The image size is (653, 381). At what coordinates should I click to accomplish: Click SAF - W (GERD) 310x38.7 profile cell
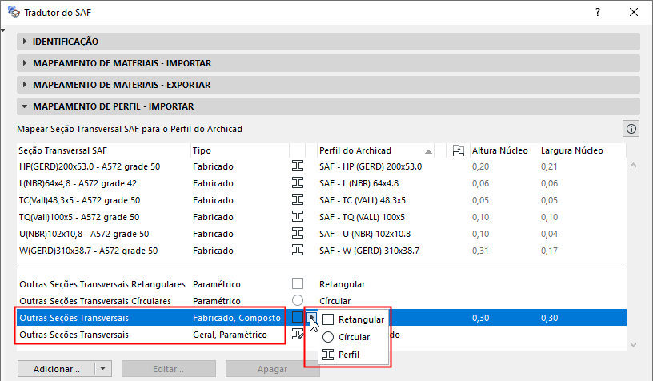(x=369, y=251)
